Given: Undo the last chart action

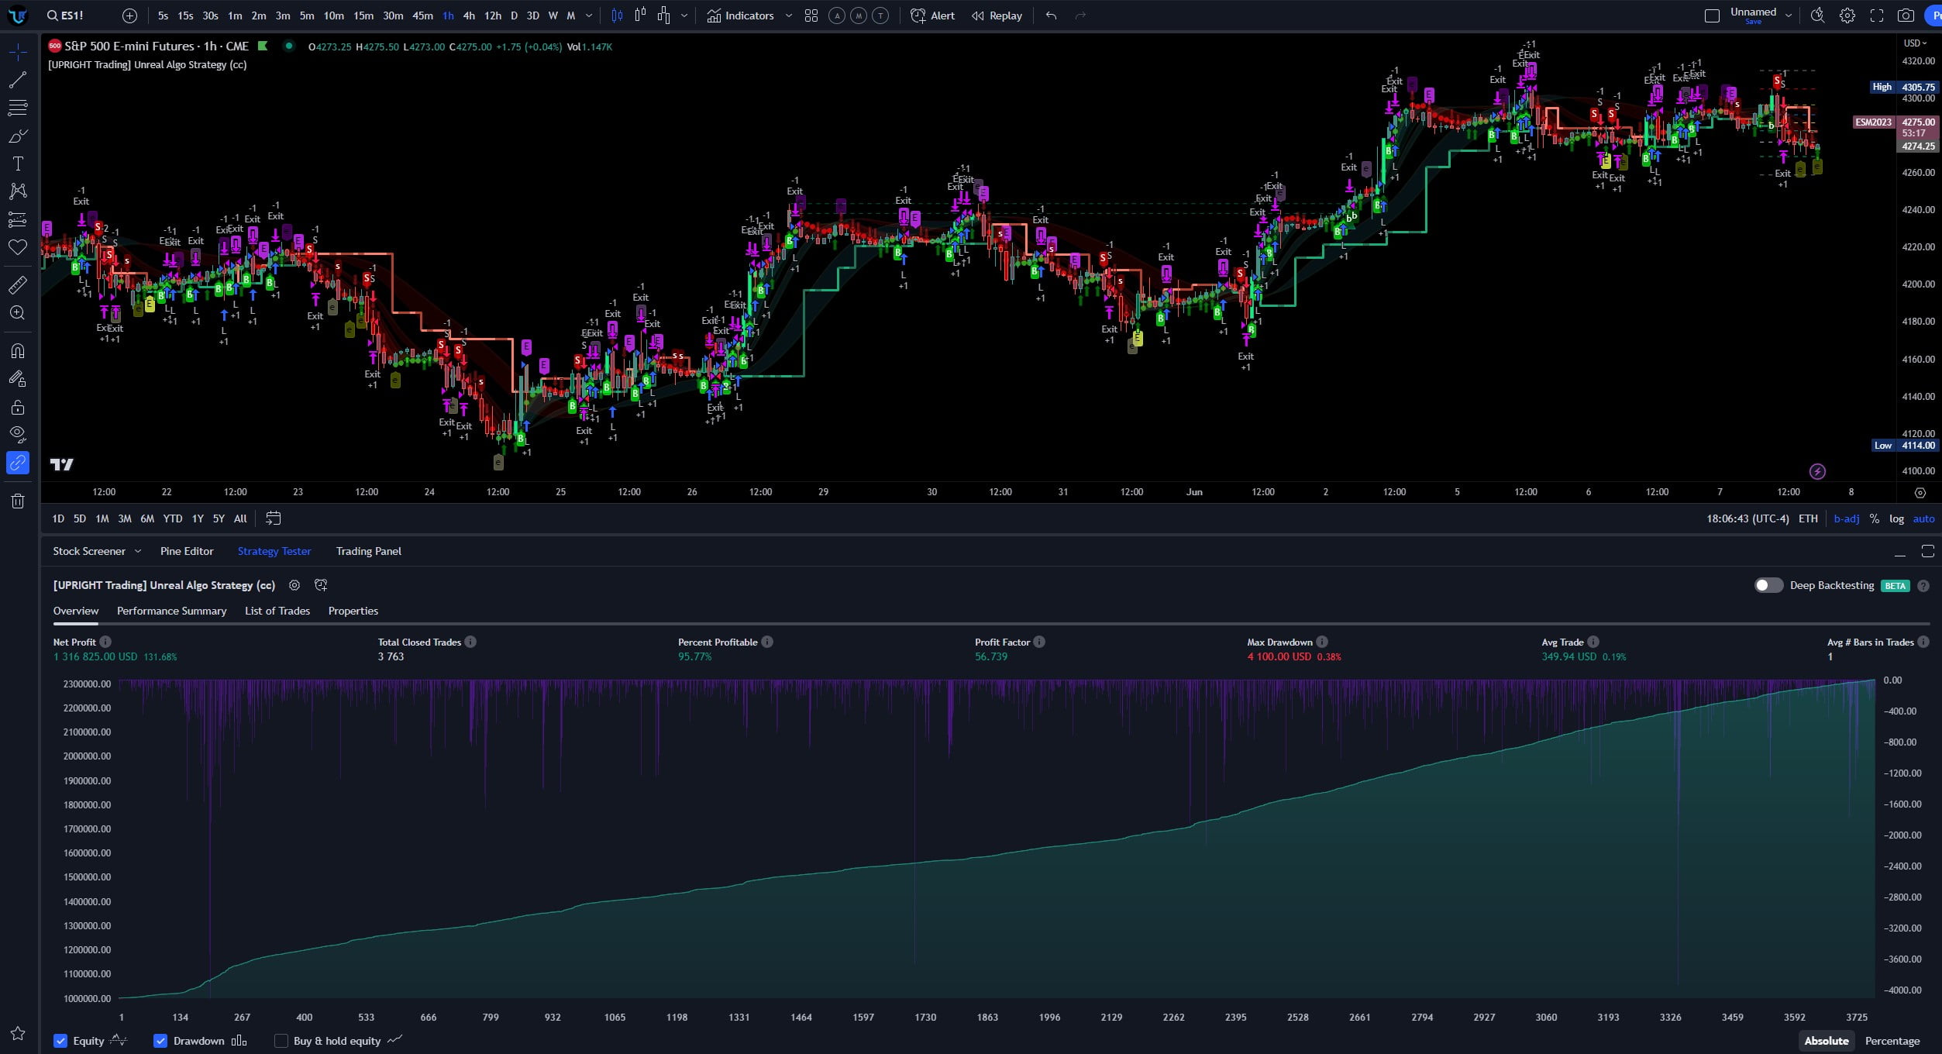Looking at the screenshot, I should [x=1051, y=15].
